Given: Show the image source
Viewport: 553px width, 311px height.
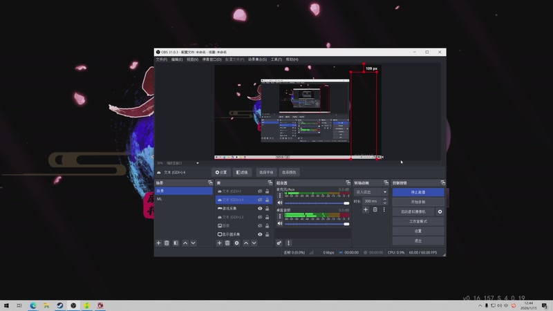Looking at the screenshot, I should click(x=260, y=226).
